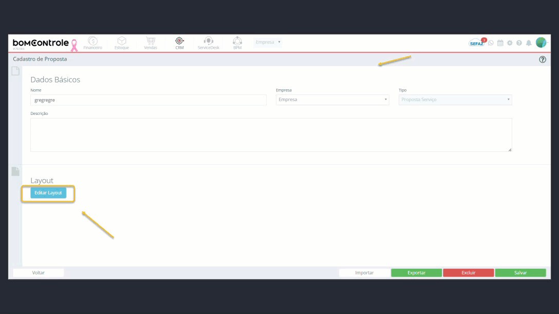
Task: Open the Estoque module
Action: click(x=122, y=43)
